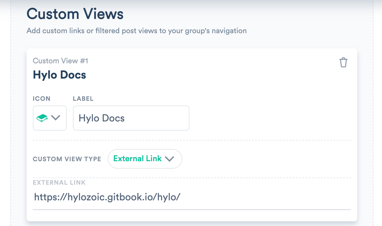
Task: Click the chevron inside the External Link selector
Action: click(169, 159)
